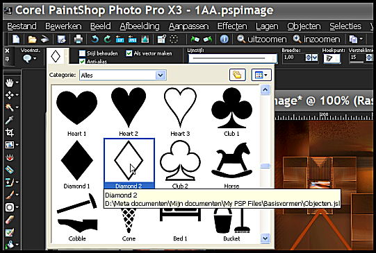Click the current shape preview diamond button
The width and height of the screenshot is (376, 253).
pos(56,56)
